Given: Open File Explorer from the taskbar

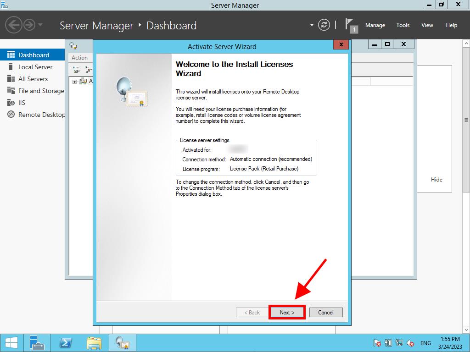Looking at the screenshot, I should click(x=94, y=343).
